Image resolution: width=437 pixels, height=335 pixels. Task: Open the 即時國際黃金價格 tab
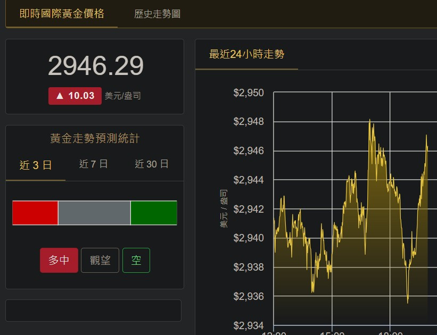61,14
